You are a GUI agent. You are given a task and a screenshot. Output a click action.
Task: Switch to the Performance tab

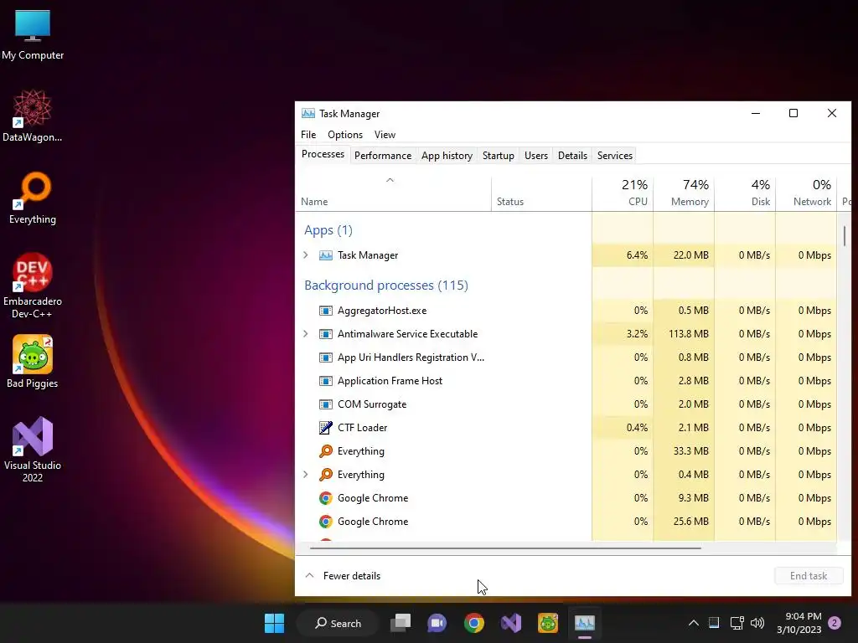click(x=382, y=155)
